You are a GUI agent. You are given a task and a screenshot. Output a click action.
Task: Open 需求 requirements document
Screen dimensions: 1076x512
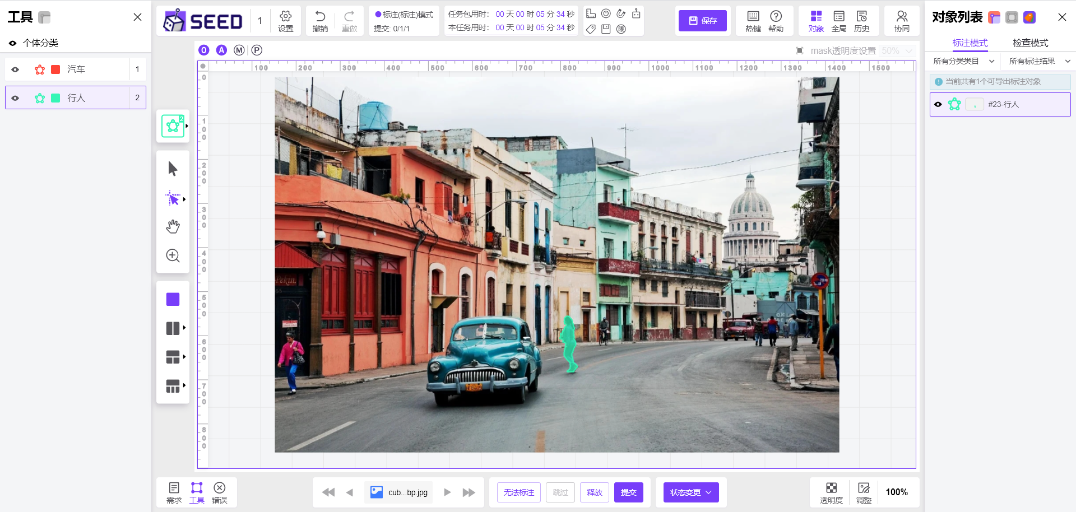[x=174, y=493]
